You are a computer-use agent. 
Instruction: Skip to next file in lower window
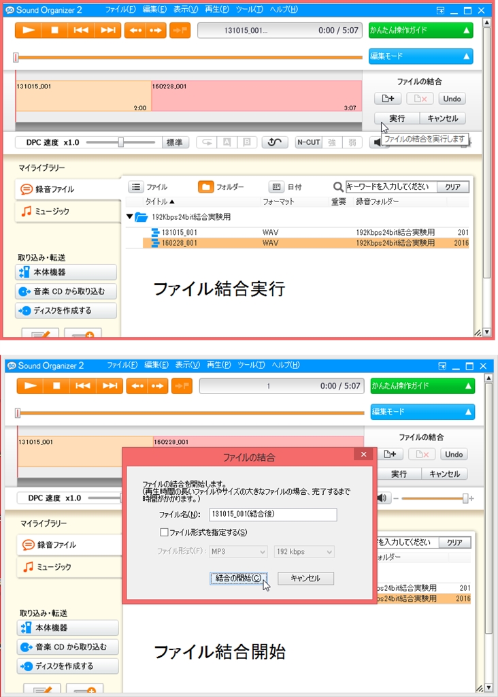[x=110, y=386]
